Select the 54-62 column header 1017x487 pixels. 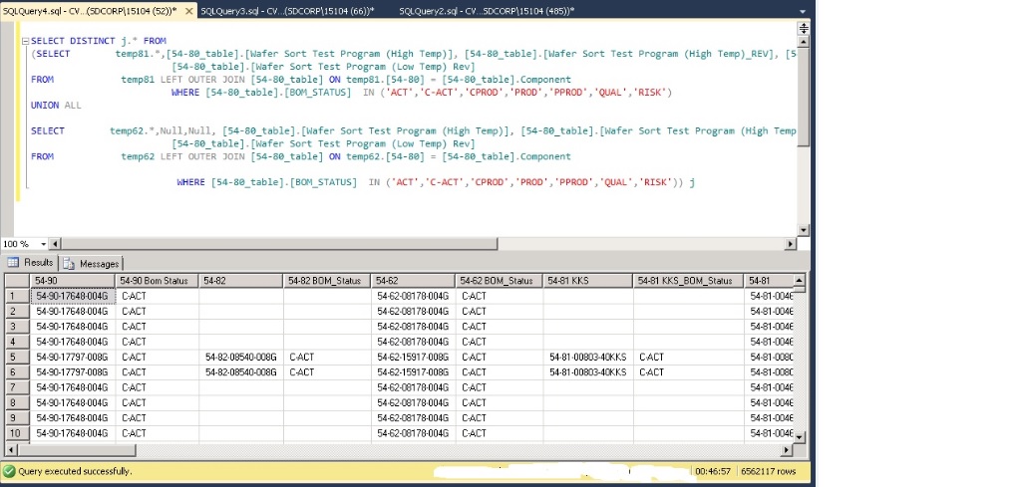pyautogui.click(x=413, y=281)
